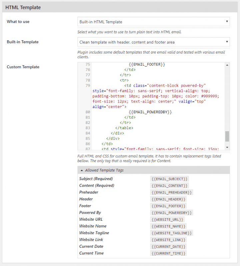Image resolution: width=240 pixels, height=266 pixels.
Task: Click line 75 {{EMAIL_FOOTER}} in code editor
Action: (147, 64)
